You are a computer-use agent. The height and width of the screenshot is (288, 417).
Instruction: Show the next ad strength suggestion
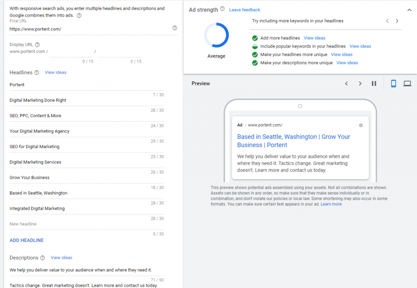397,21
